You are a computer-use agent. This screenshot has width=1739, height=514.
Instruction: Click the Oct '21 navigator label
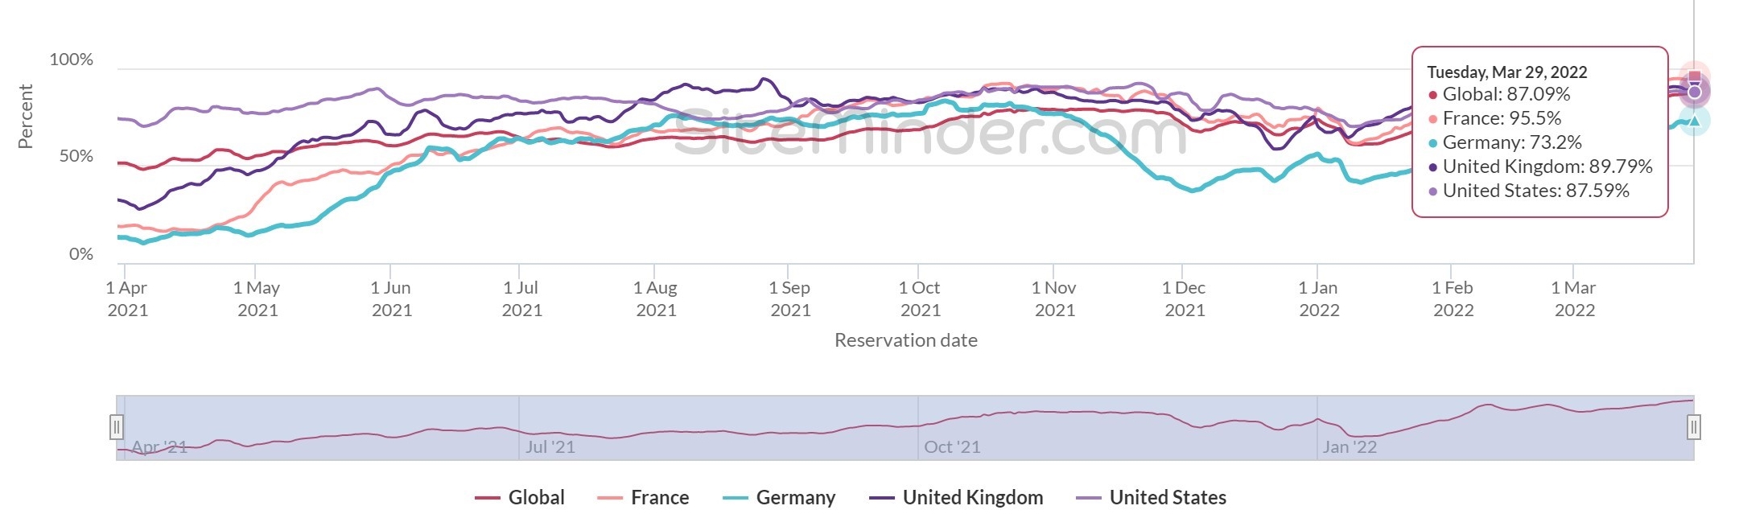pyautogui.click(x=952, y=447)
